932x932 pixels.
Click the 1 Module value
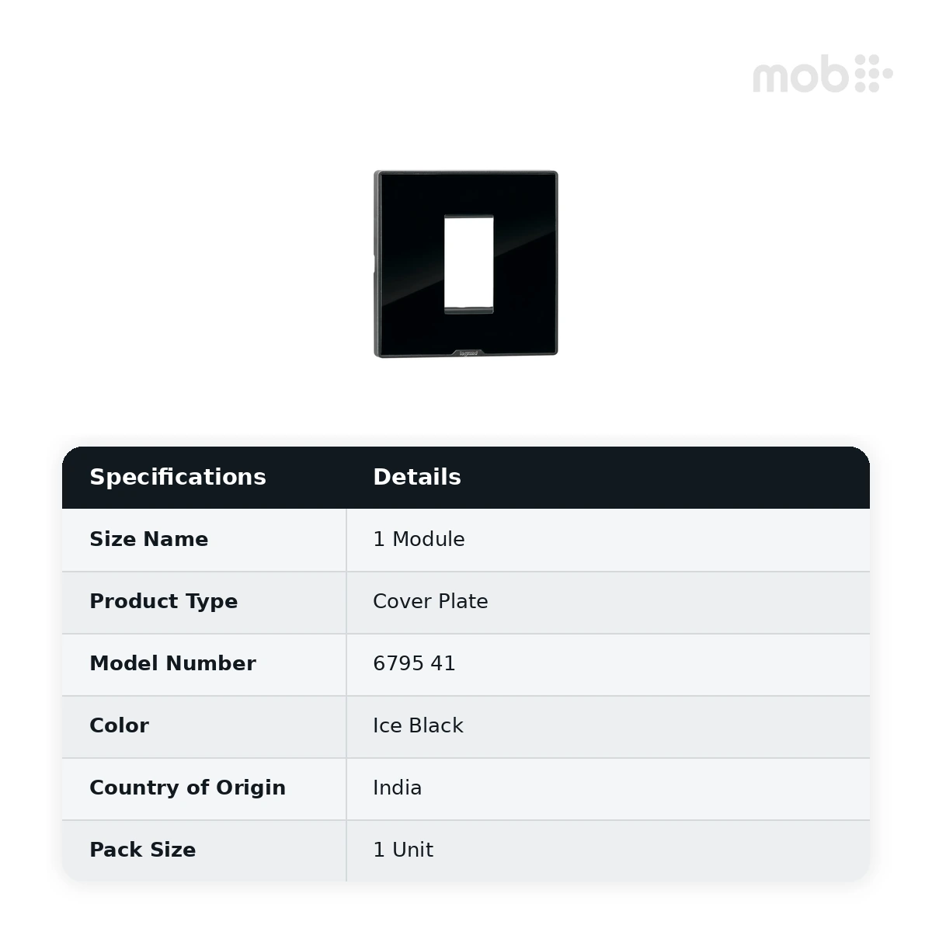[x=419, y=539]
